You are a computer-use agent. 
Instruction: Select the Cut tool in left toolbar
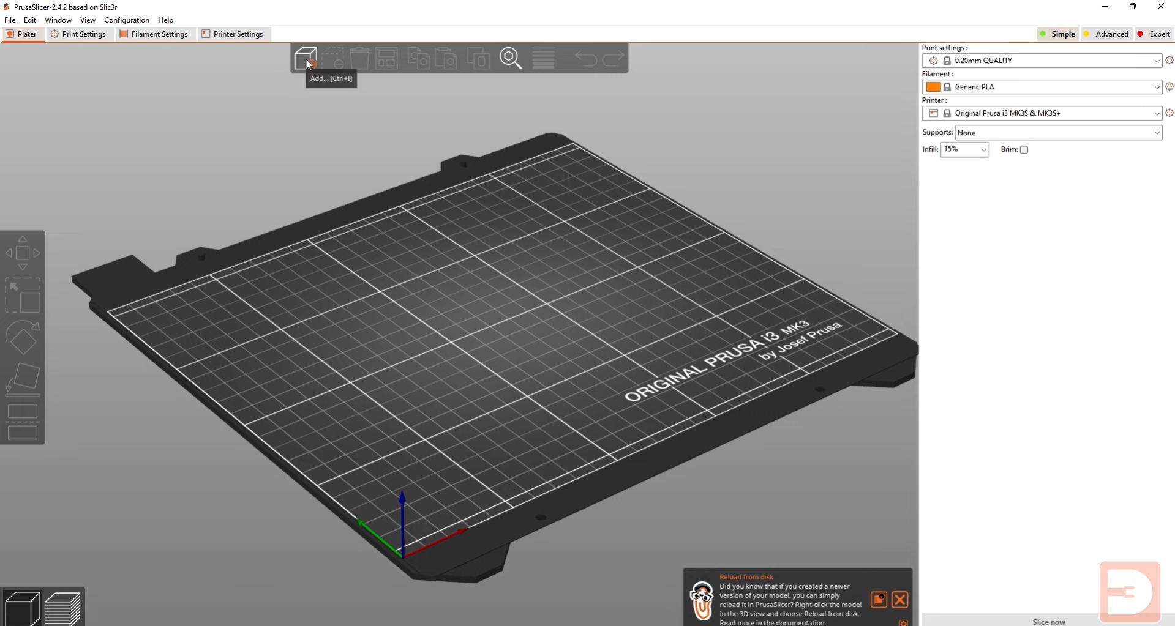[23, 422]
